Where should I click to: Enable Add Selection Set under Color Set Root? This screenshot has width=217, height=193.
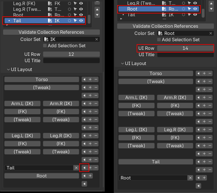(x=159, y=40)
